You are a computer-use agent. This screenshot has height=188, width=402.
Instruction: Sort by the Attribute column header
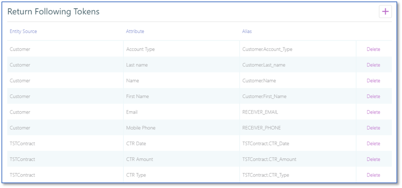[x=135, y=32]
